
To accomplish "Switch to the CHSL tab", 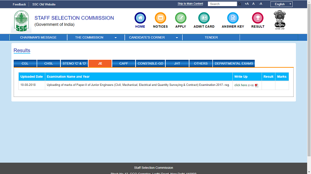I will tap(48, 63).
